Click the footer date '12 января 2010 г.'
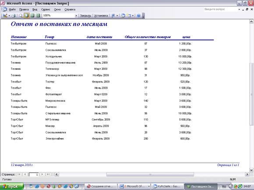 click(22, 165)
